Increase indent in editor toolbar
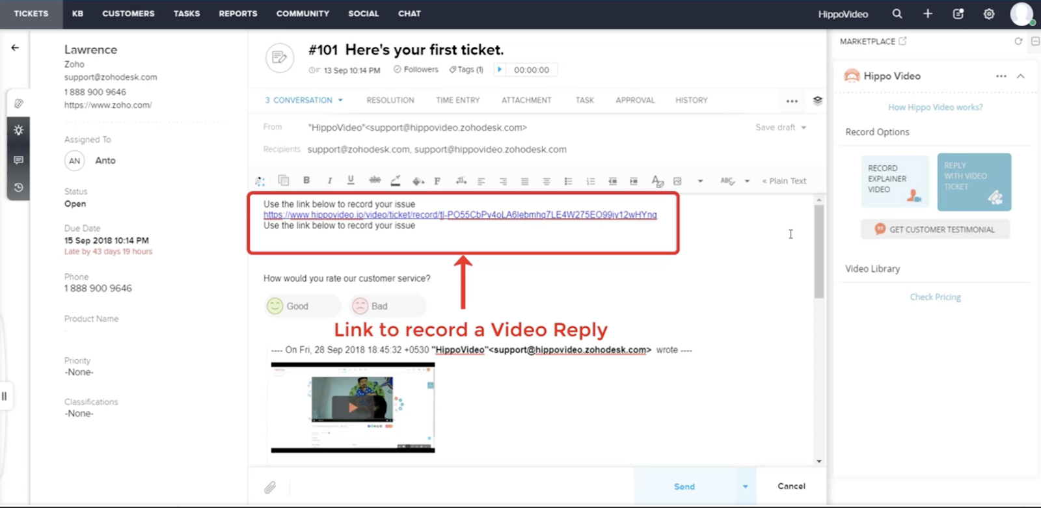 point(634,181)
